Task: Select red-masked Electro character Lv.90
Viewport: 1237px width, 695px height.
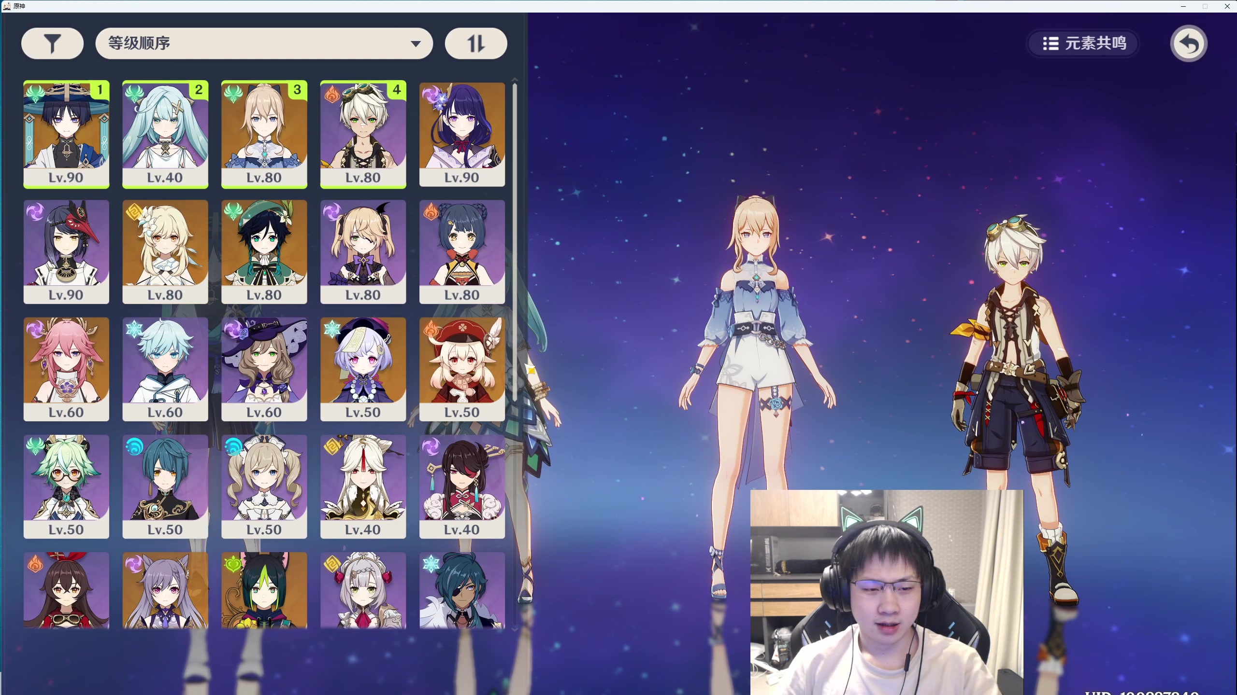Action: pyautogui.click(x=66, y=251)
